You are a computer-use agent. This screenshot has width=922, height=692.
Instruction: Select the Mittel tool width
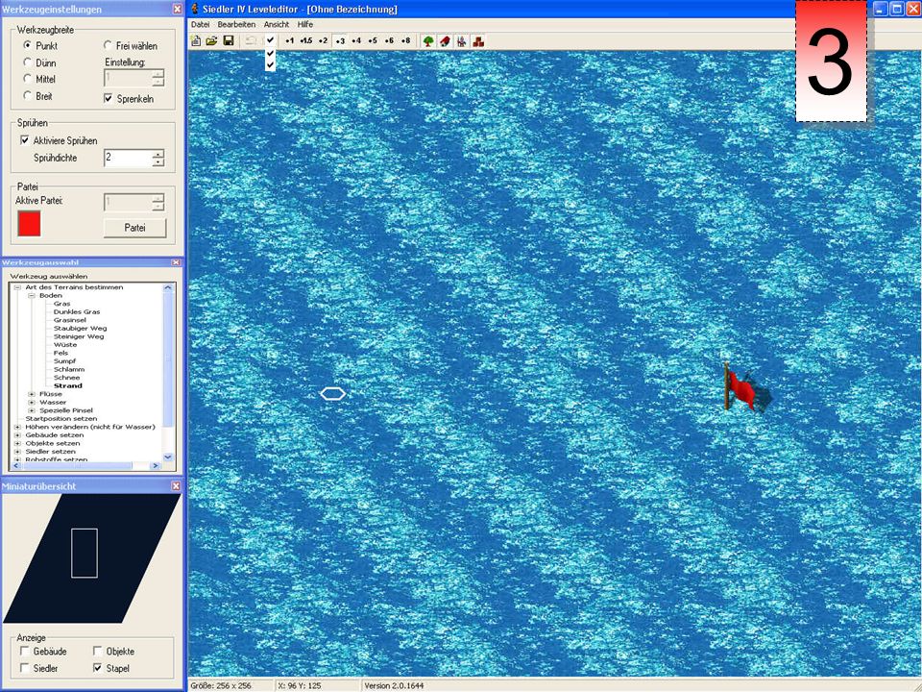pyautogui.click(x=28, y=78)
